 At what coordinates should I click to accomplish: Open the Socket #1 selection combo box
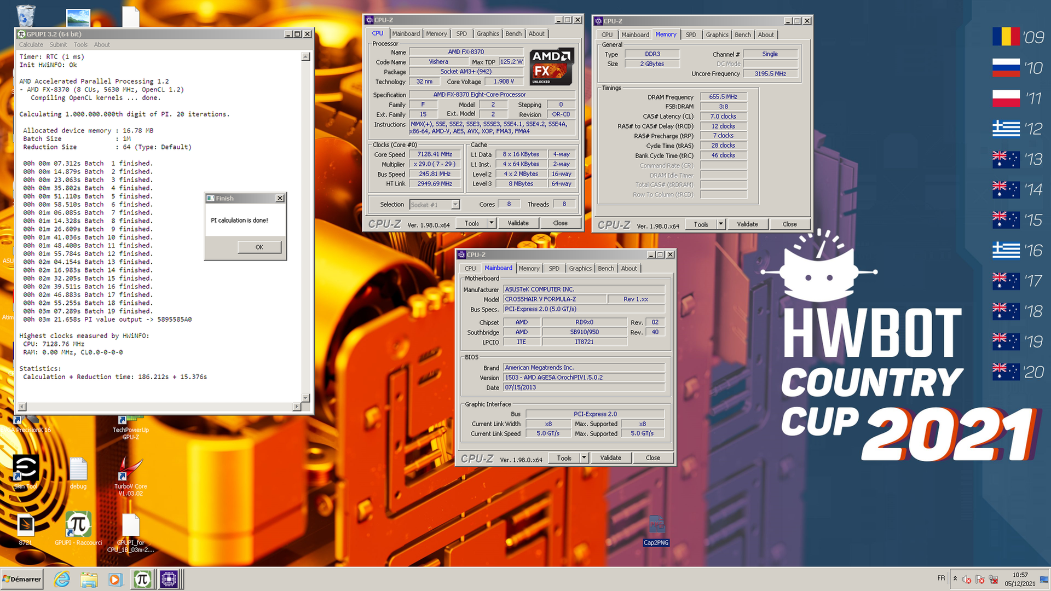(435, 205)
